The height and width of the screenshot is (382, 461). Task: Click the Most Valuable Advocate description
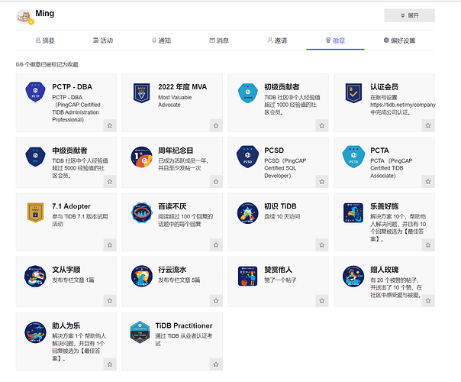[175, 101]
